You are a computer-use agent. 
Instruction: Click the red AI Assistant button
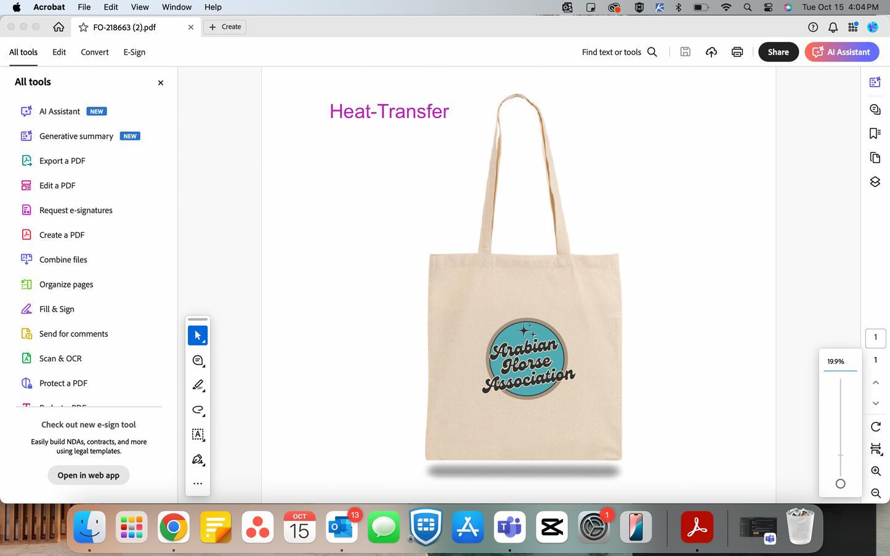pos(842,52)
